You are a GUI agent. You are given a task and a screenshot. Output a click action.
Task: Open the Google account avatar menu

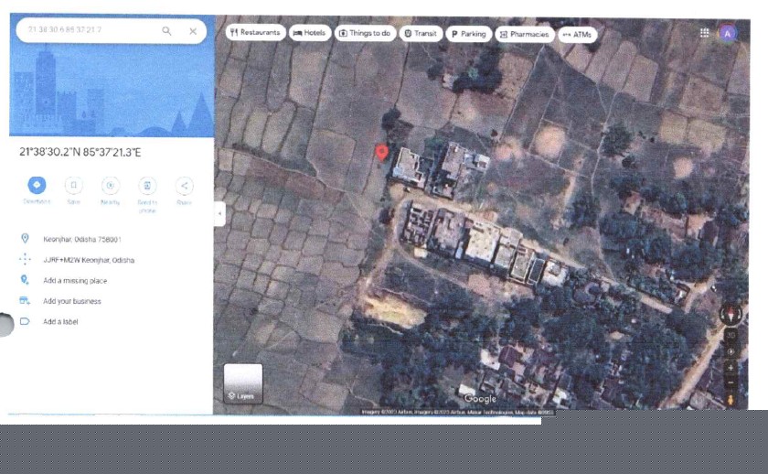coord(728,33)
